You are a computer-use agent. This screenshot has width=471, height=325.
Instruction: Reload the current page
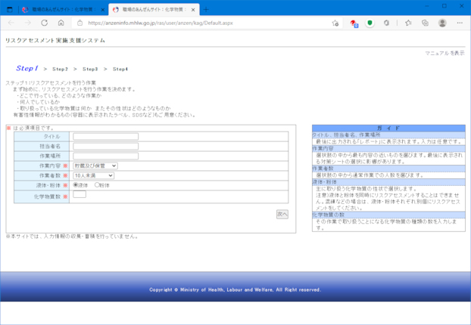pos(45,23)
